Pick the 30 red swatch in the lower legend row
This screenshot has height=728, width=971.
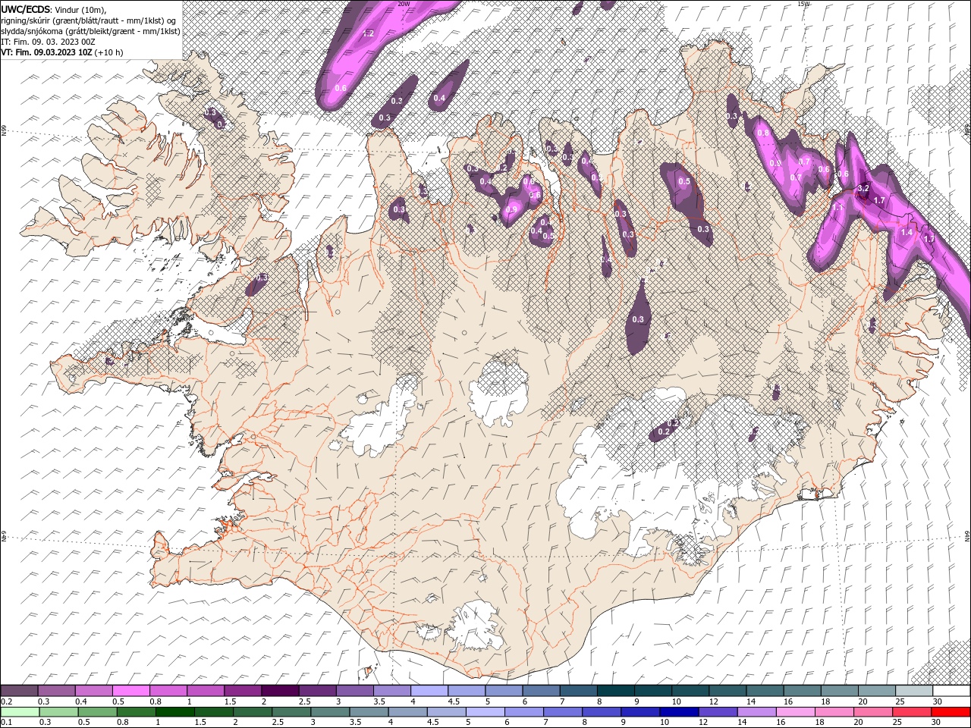point(951,711)
